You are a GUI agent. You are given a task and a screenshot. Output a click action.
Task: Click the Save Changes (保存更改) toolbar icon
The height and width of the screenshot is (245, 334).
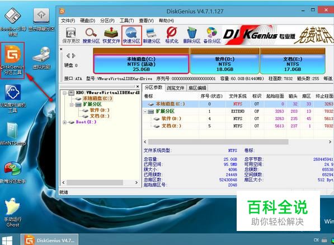71,36
